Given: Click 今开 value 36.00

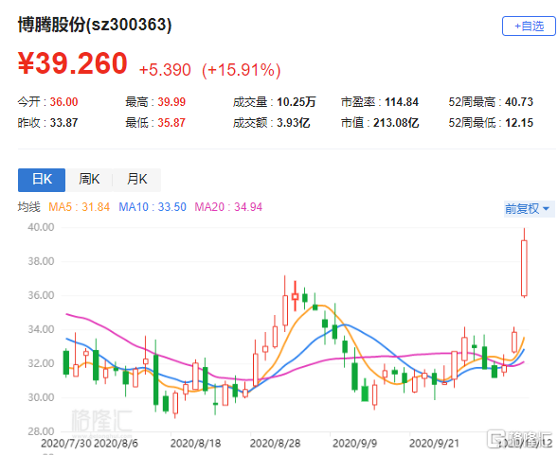Looking at the screenshot, I should coord(63,102).
